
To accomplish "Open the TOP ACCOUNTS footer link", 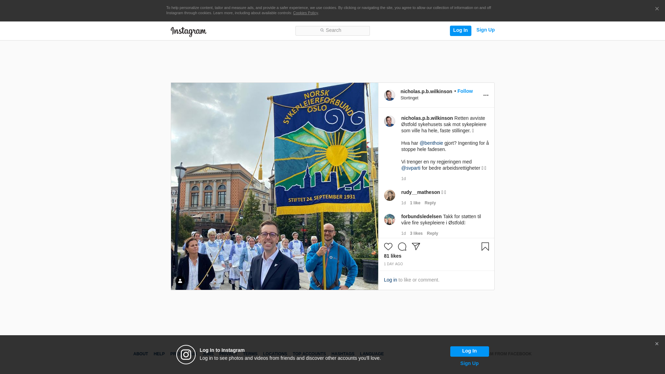I will [309, 354].
